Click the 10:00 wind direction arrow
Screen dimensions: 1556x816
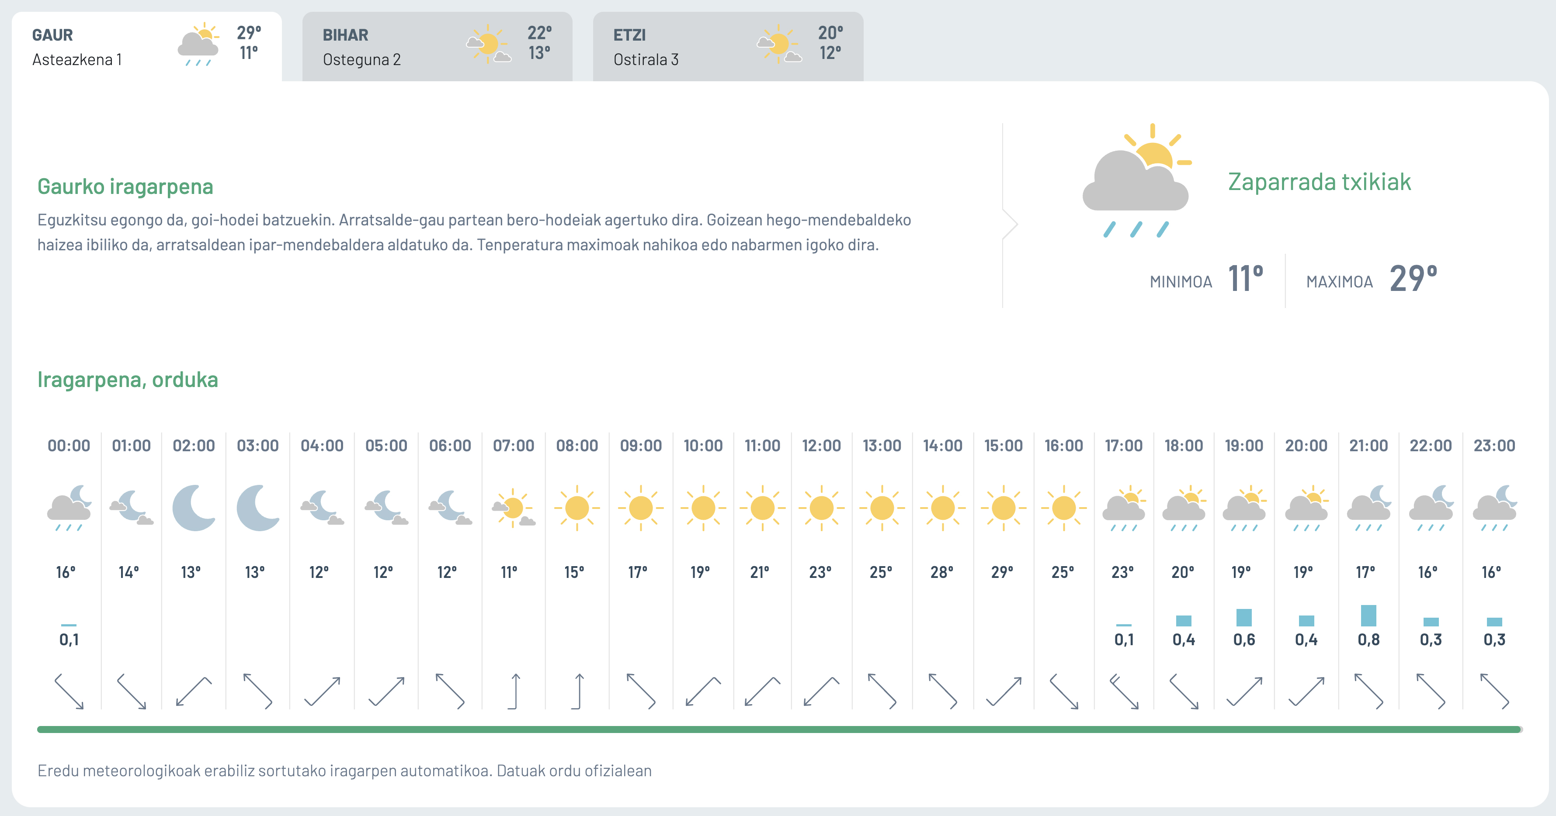(703, 691)
